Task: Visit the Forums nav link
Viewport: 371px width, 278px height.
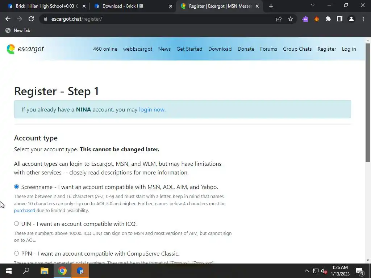Action: click(x=268, y=49)
